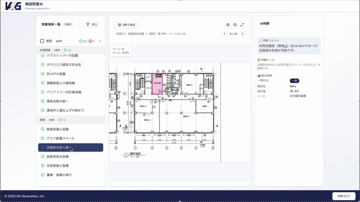Check the 意匠 category checkbox
Screen dimensions: 360x202
pyautogui.click(x=41, y=41)
